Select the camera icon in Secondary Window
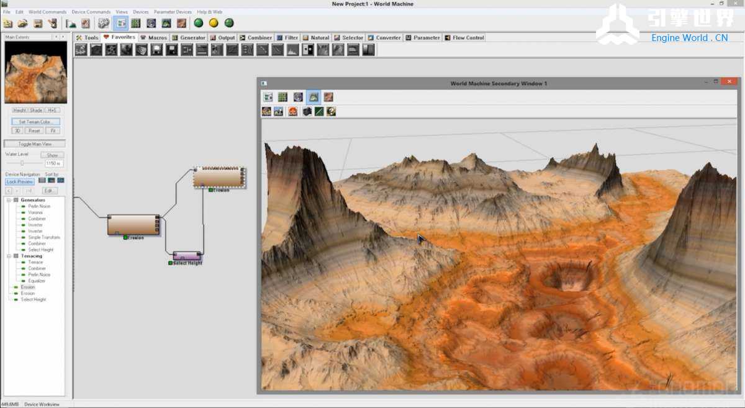The height and width of the screenshot is (408, 745). click(307, 111)
